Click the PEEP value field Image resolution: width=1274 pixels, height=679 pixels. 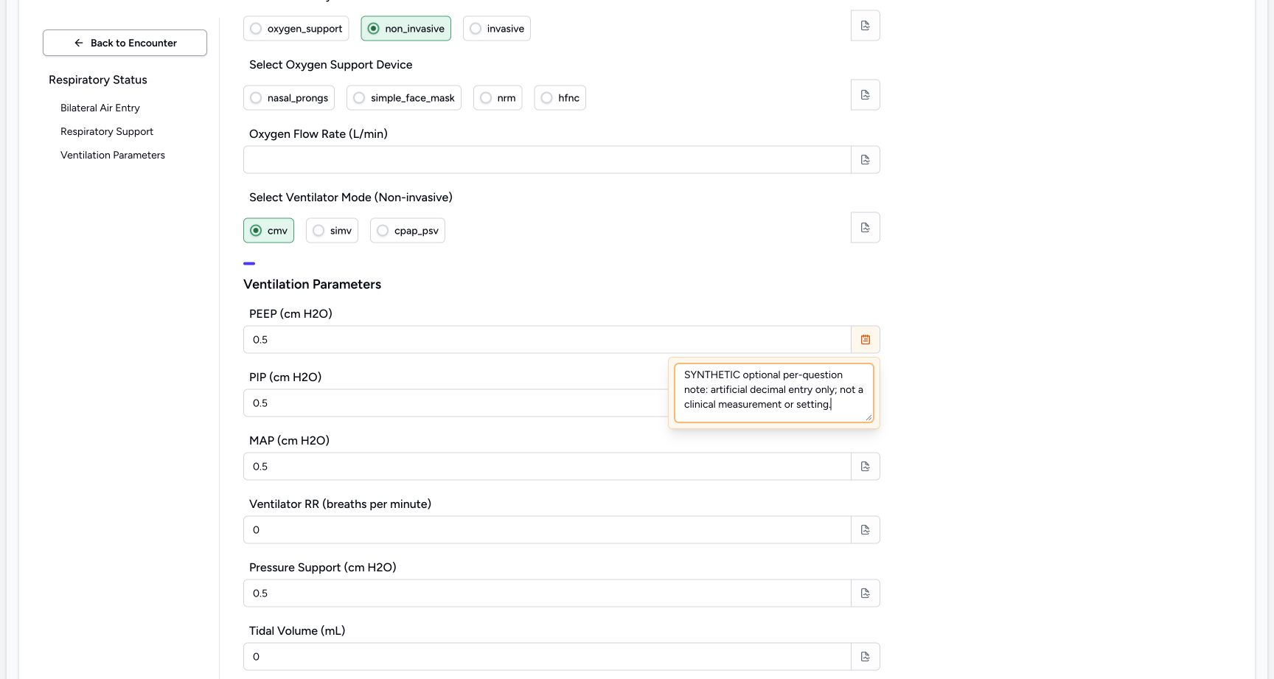[547, 340]
